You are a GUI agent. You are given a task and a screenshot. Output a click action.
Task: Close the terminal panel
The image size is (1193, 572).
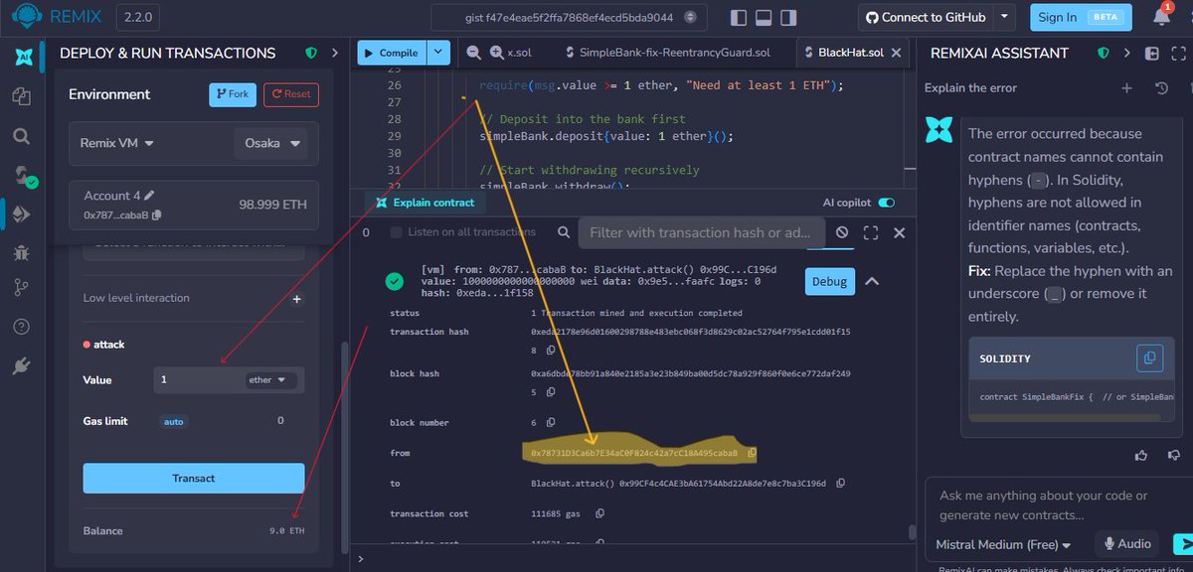899,232
